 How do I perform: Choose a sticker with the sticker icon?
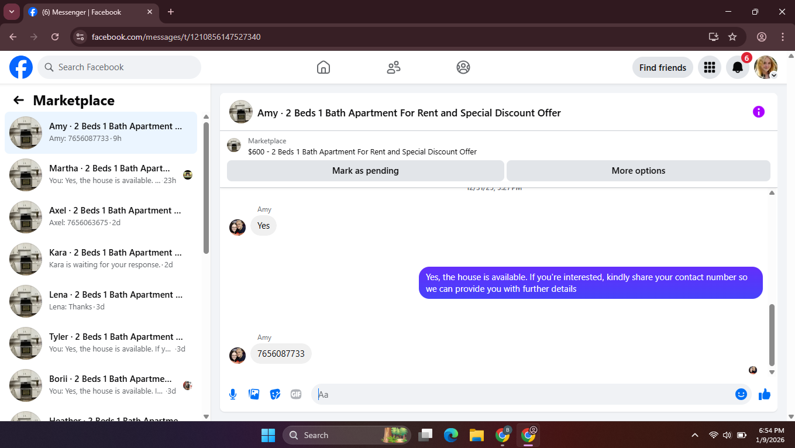pyautogui.click(x=275, y=394)
